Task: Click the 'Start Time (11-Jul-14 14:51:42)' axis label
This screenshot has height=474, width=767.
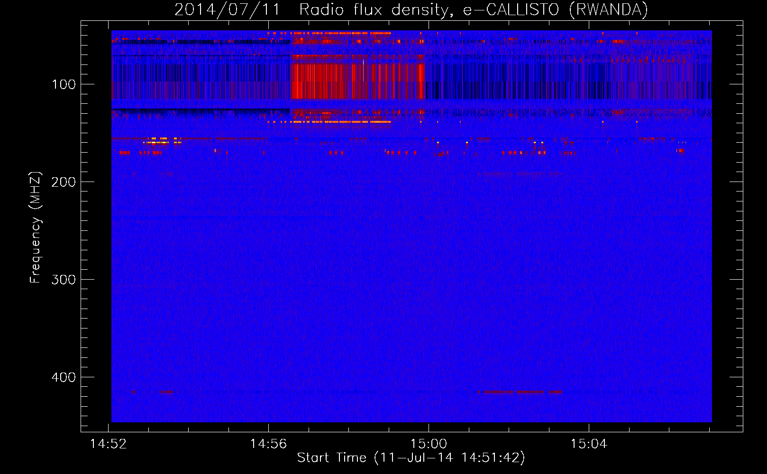Action: [x=411, y=458]
